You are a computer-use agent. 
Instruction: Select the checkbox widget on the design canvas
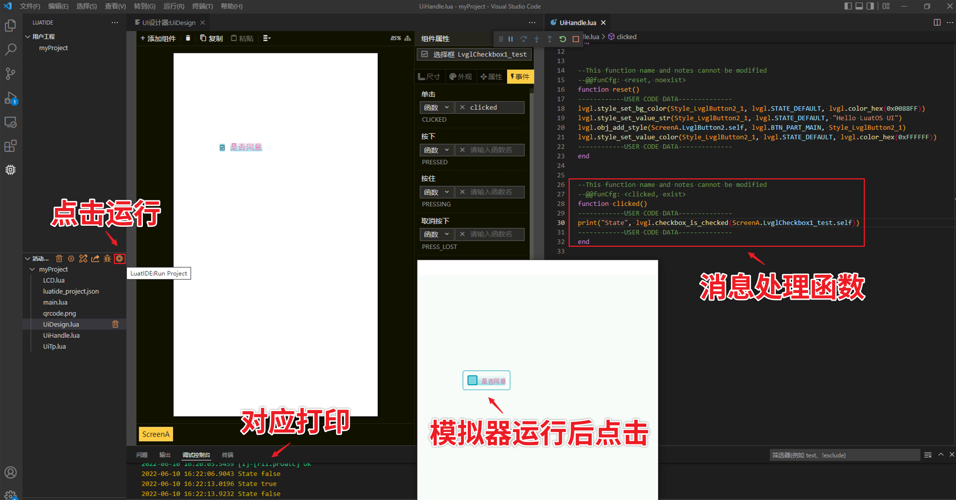point(222,148)
